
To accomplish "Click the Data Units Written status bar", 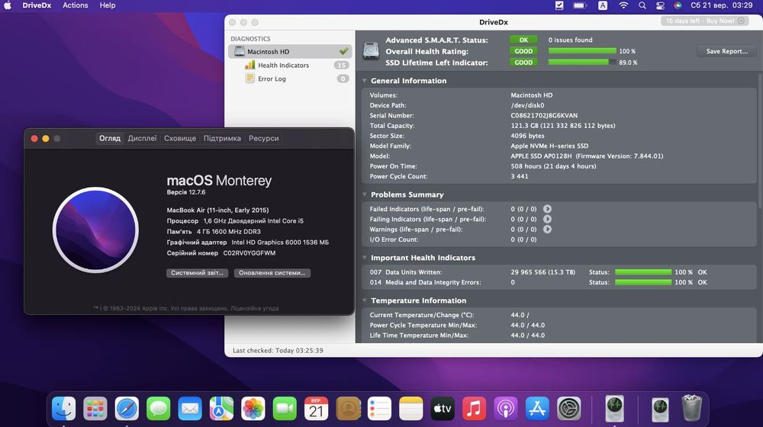I will click(x=643, y=272).
